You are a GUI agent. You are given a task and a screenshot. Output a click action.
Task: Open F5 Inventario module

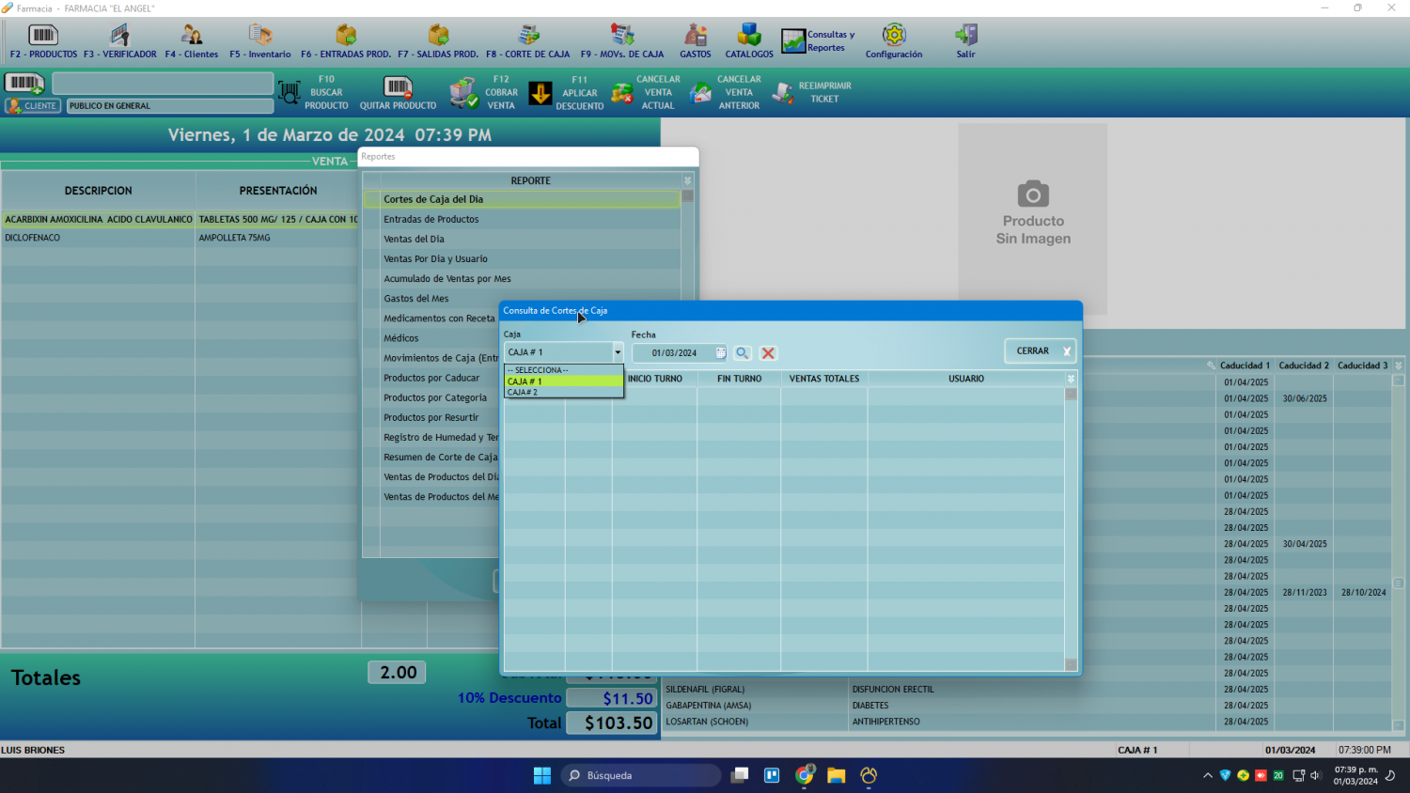coord(260,42)
